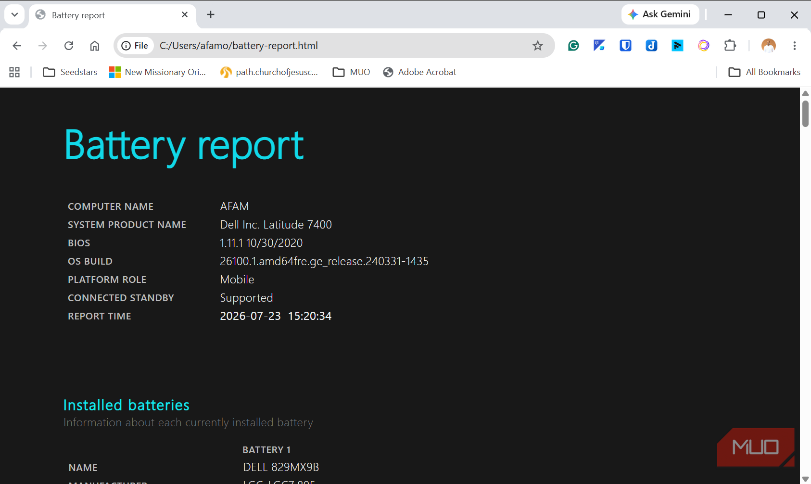Open the All Bookmarks folder

coord(764,72)
